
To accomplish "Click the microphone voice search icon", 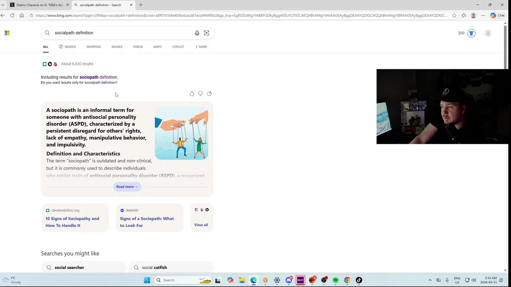I will 197,33.
